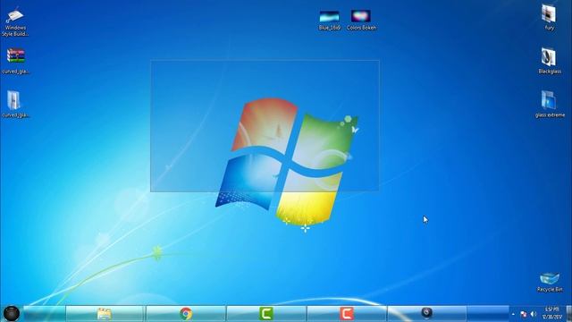Open the glass extreme folder

[550, 104]
